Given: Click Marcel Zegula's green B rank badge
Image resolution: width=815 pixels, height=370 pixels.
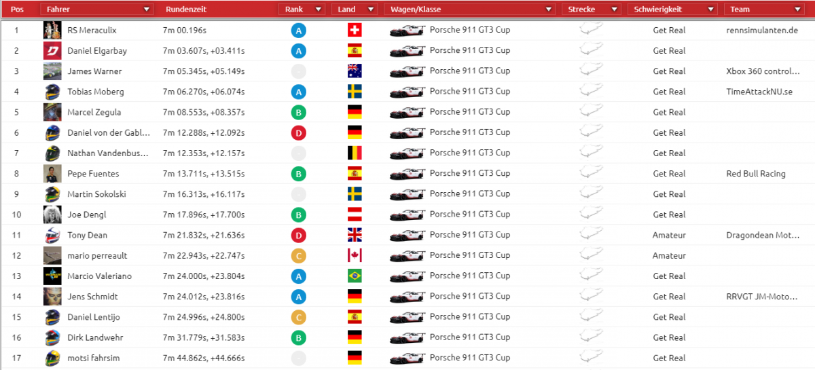Looking at the screenshot, I should coord(298,112).
